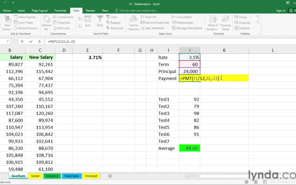This screenshot has width=296, height=185.
Task: Select the Solver sheet tab
Action: (35, 176)
